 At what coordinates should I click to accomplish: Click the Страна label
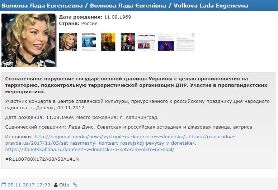tap(69, 24)
